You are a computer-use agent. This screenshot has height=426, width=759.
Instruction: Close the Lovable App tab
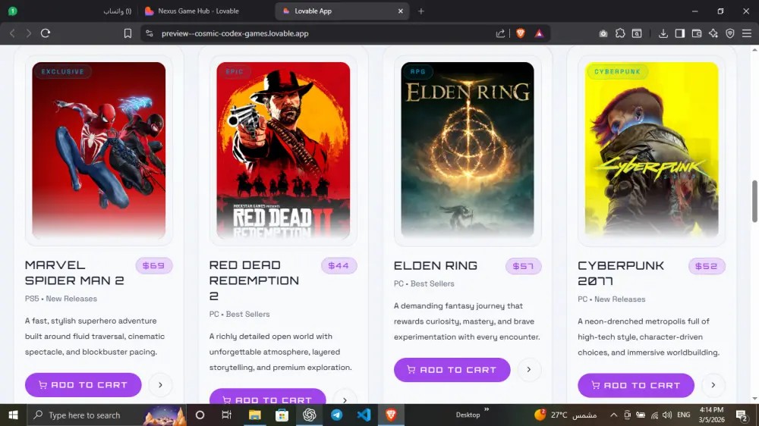click(x=400, y=11)
